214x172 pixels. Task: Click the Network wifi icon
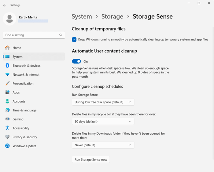[7, 74]
